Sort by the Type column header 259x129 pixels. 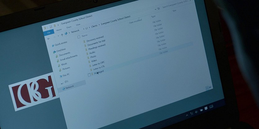pos(154,16)
